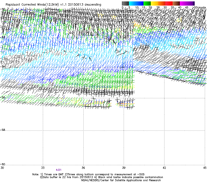Click the '20' legend tick label

coord(150,8)
